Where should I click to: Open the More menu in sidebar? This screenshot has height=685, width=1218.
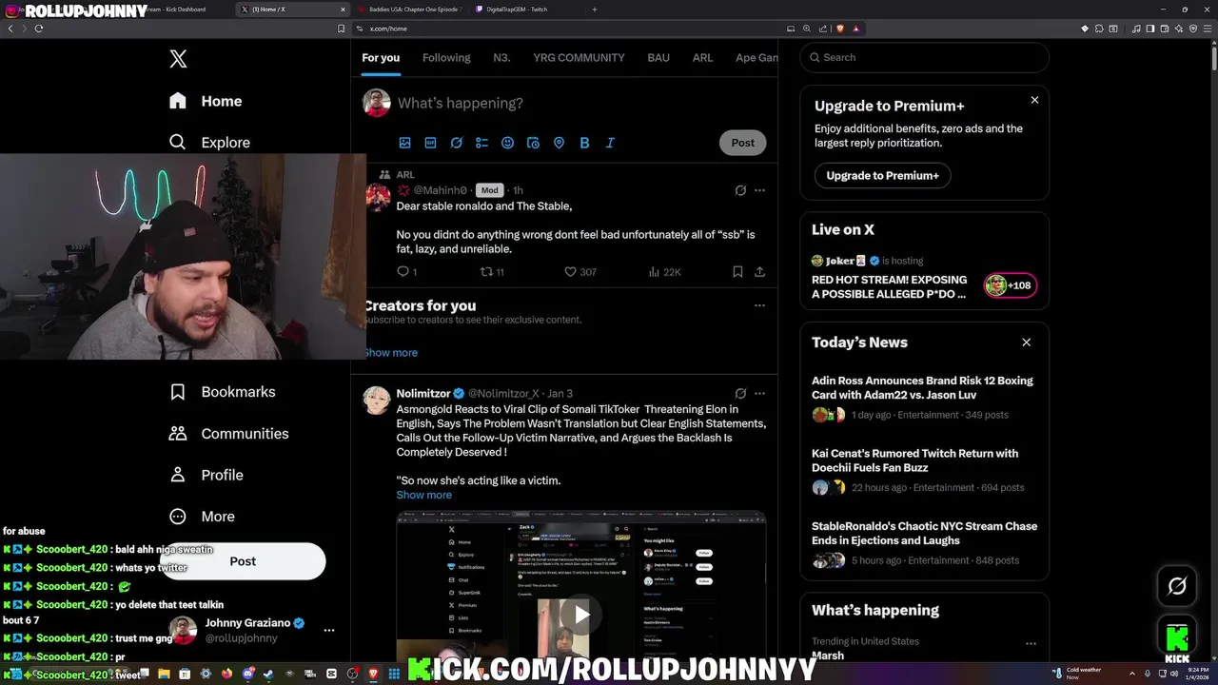coord(202,517)
